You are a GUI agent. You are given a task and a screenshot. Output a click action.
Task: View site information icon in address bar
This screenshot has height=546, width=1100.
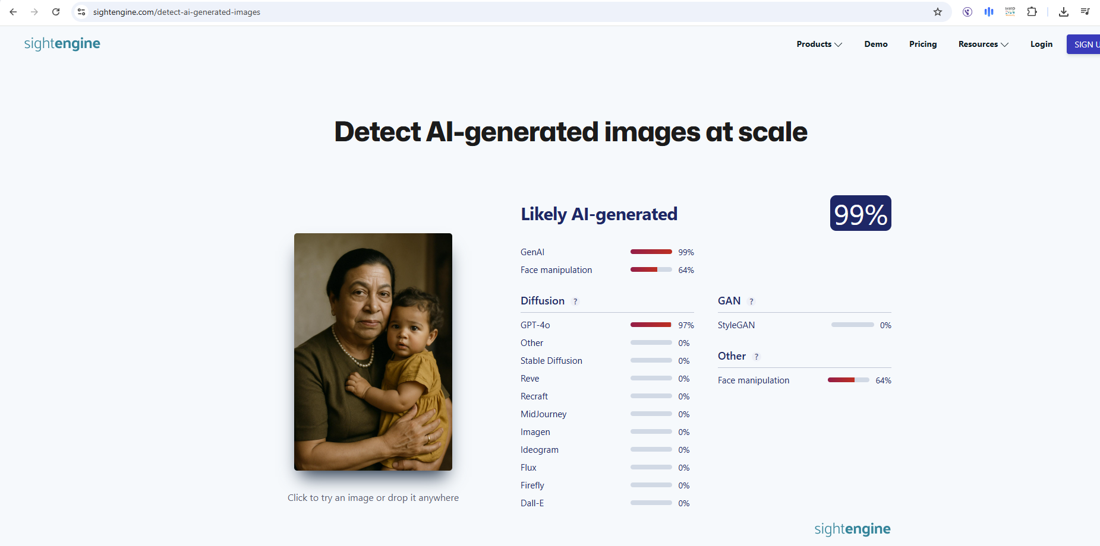tap(82, 12)
